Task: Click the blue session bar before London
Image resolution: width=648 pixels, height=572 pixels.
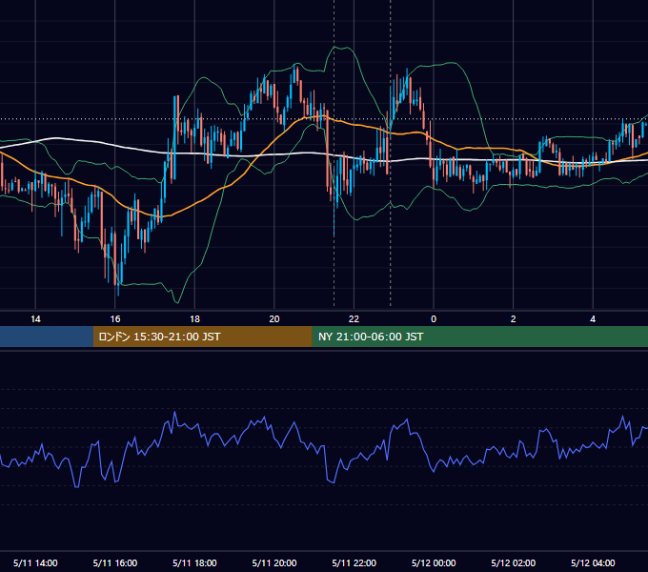Action: tap(47, 337)
